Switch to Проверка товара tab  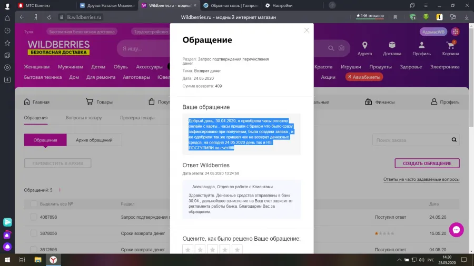137,118
